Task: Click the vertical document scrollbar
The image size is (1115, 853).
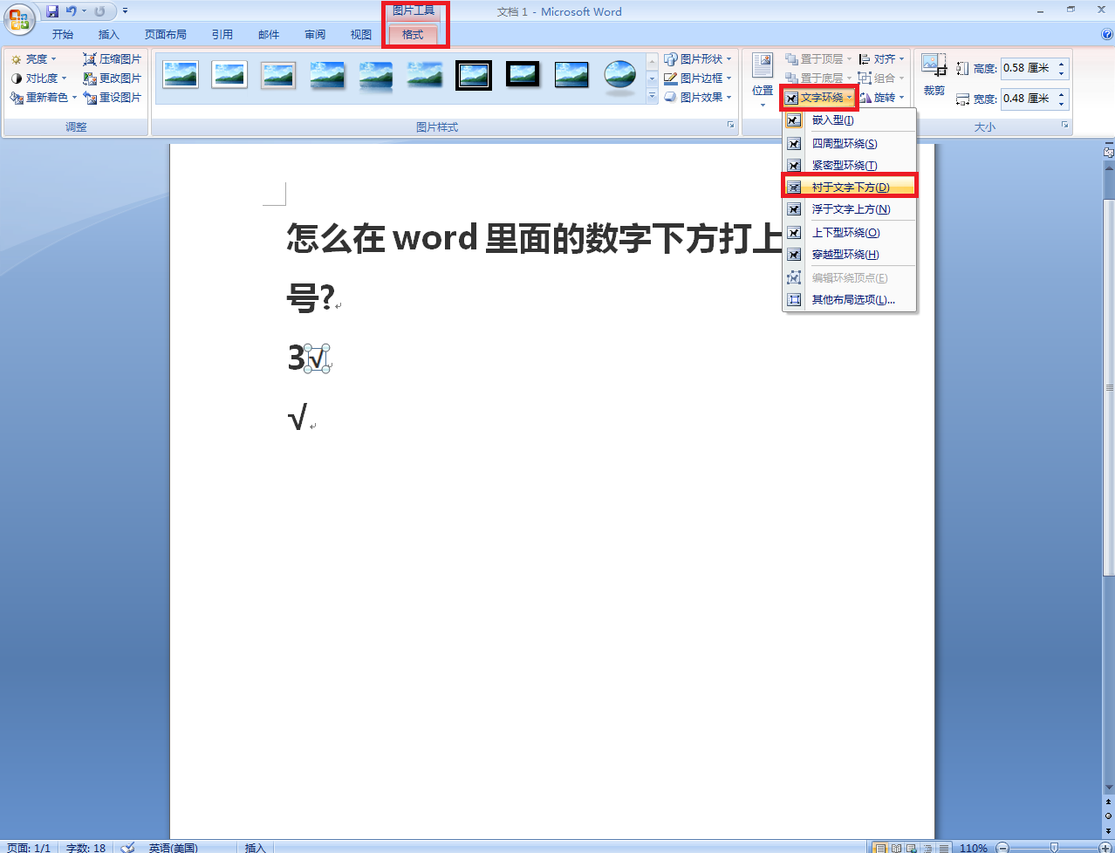Action: coord(1109,388)
